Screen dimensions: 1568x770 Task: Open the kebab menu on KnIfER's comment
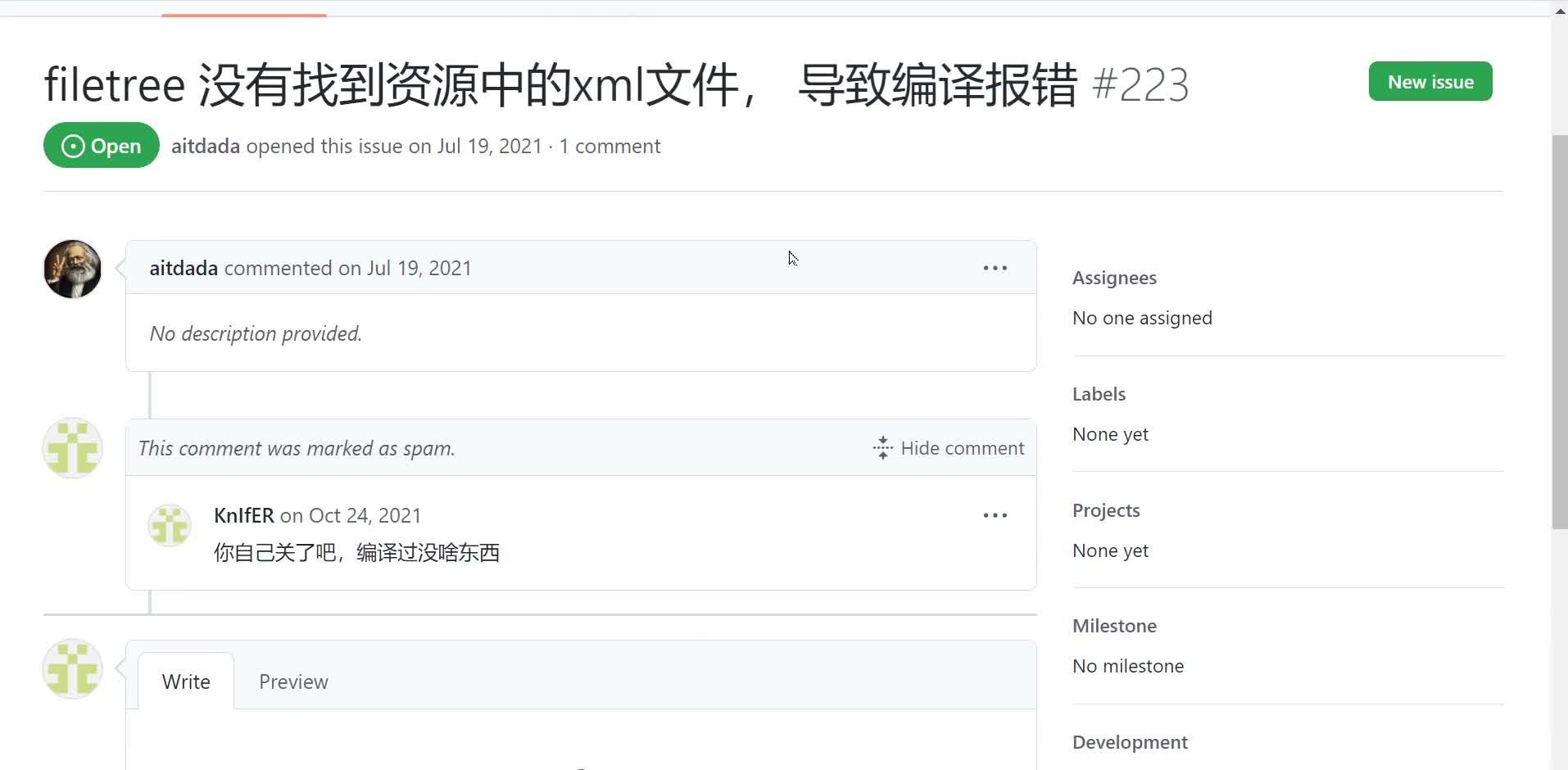[995, 514]
